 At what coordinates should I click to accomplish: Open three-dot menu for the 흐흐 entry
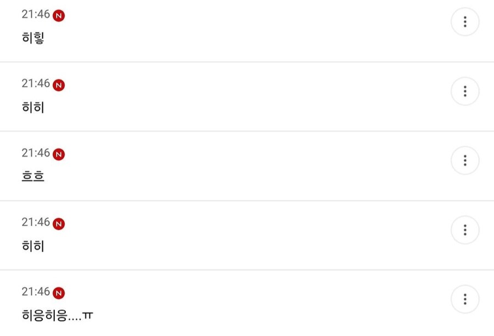point(465,161)
